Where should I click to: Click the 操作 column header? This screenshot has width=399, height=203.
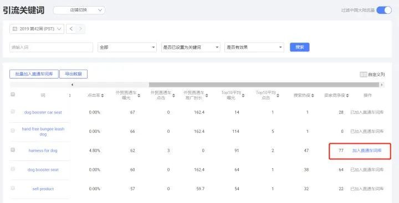click(x=367, y=95)
